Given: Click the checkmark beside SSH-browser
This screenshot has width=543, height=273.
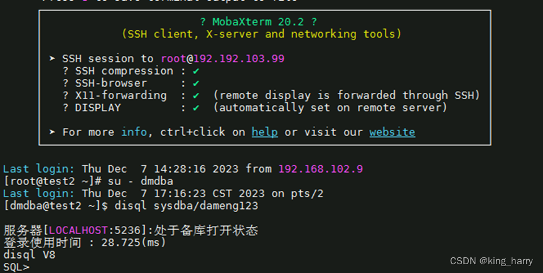Looking at the screenshot, I should coord(196,83).
